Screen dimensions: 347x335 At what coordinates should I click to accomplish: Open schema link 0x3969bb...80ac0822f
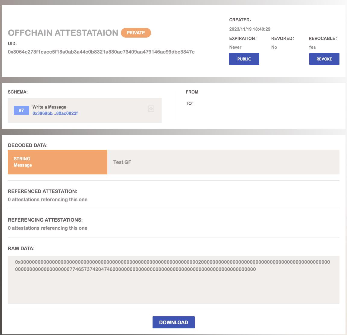[55, 113]
